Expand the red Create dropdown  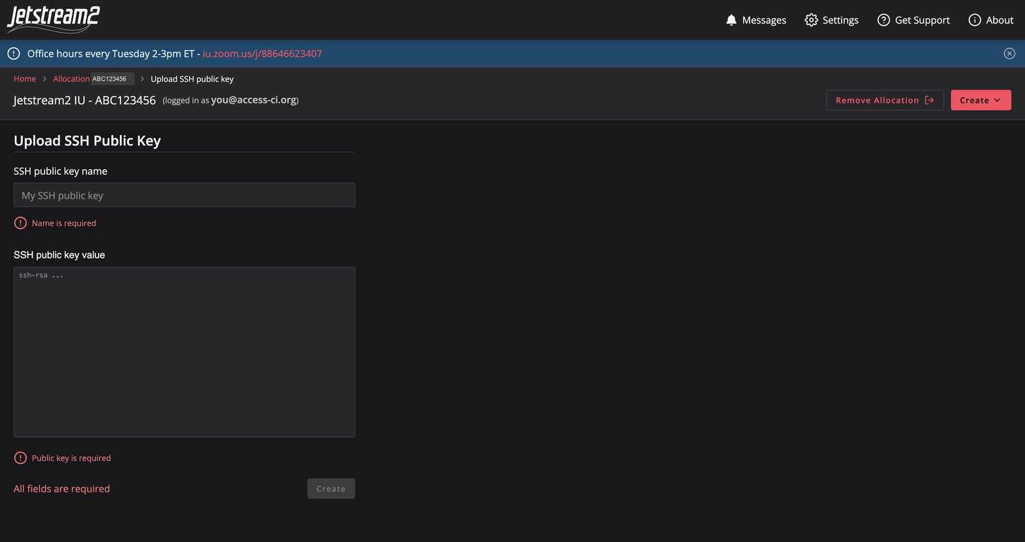(x=981, y=100)
